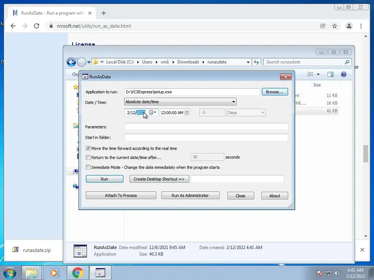
Task: Click the Chrome back button
Action: [x=13, y=26]
